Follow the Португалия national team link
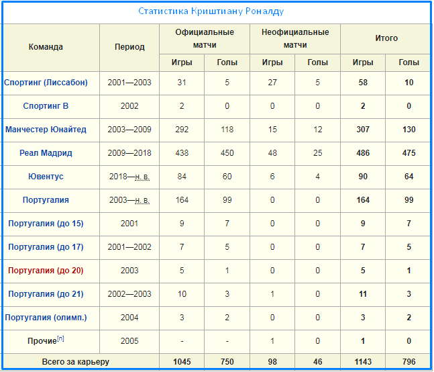The width and height of the screenshot is (434, 372). 46,200
